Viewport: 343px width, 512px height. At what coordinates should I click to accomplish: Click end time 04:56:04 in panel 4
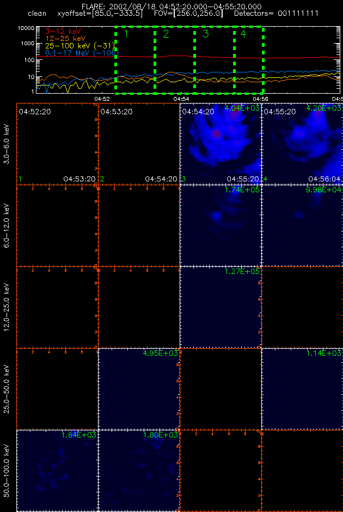(325, 179)
